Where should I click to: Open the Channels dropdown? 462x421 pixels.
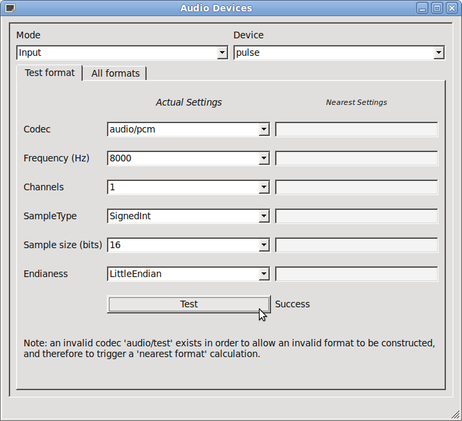coord(188,187)
